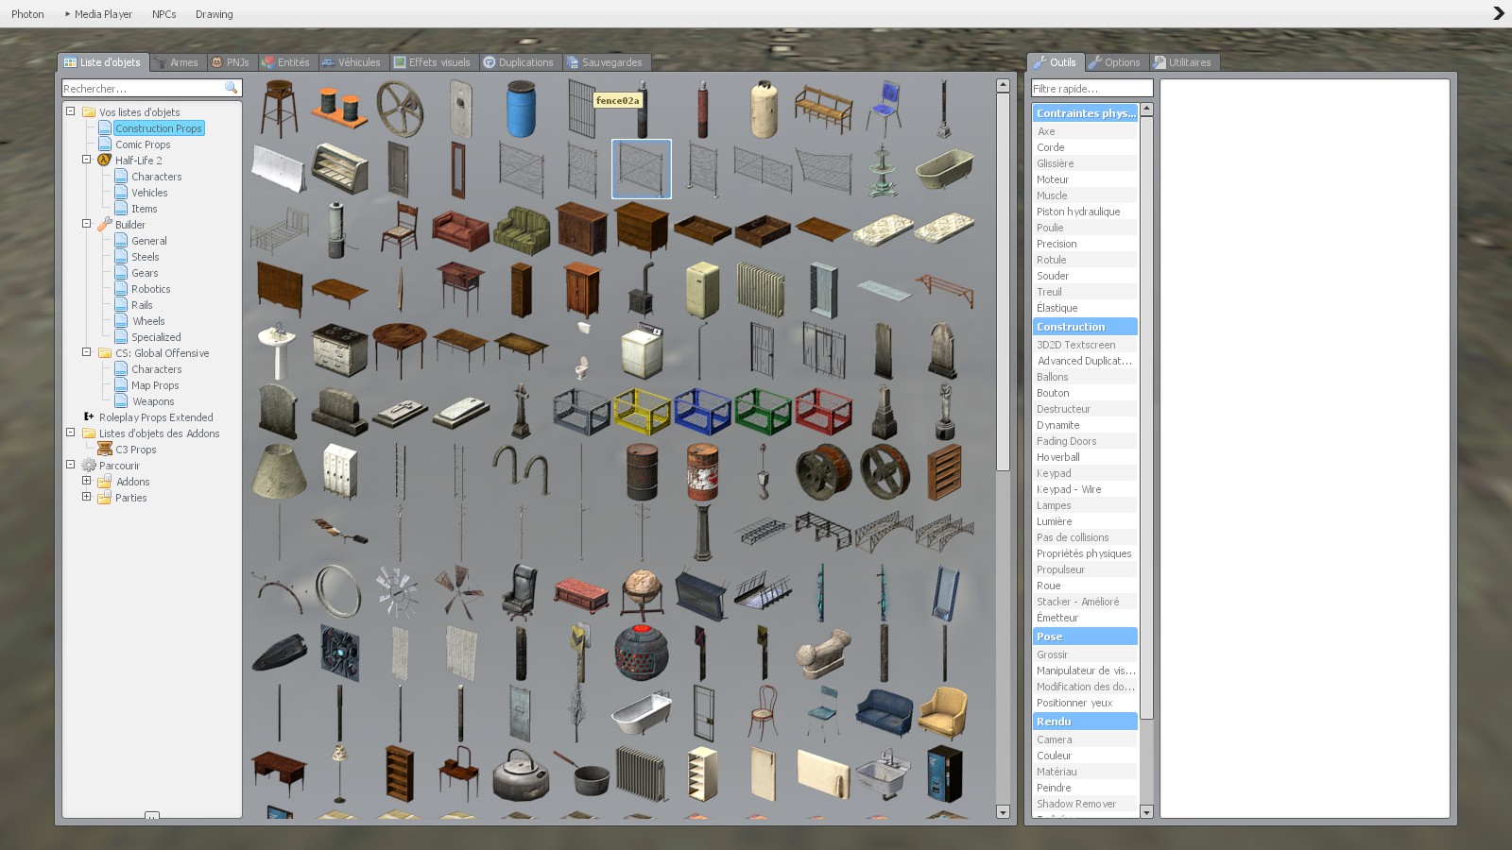This screenshot has width=1512, height=850.
Task: Open the Drawing menu
Action: [x=214, y=14]
